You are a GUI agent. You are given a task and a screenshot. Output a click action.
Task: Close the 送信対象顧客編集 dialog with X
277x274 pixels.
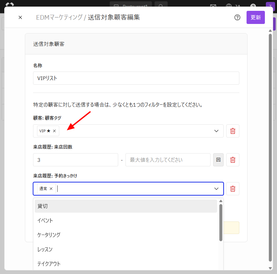(x=20, y=17)
